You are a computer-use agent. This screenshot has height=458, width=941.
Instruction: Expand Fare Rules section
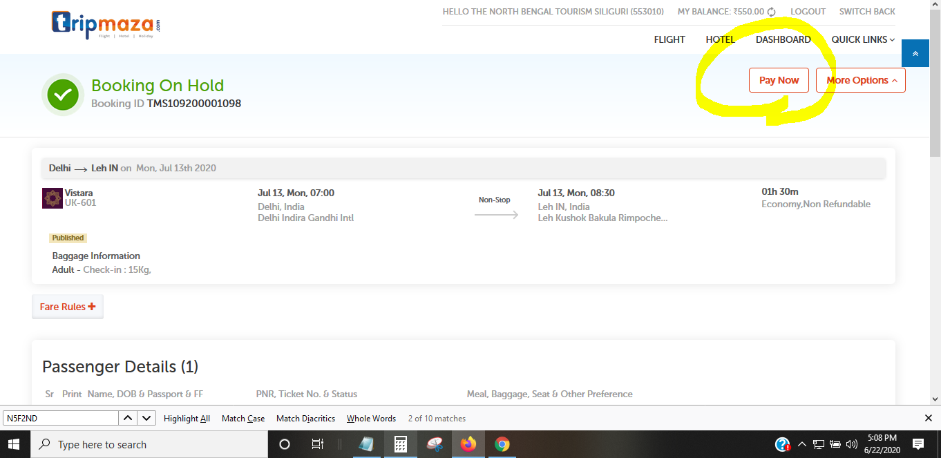pos(68,307)
